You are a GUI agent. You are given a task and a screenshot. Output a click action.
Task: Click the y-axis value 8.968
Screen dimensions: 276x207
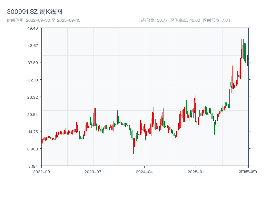tap(32, 149)
